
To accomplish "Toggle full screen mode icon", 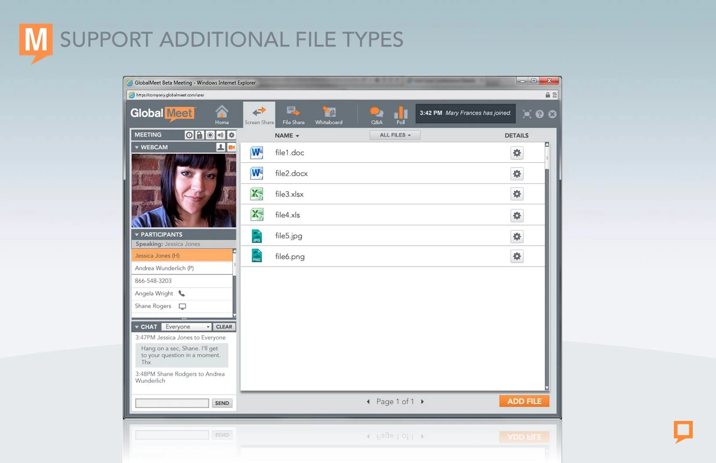I will click(x=527, y=114).
